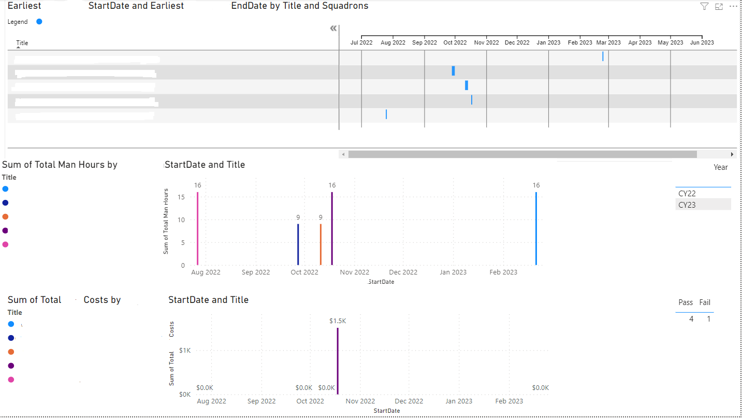Click light blue legend dot in Costs chart

click(11, 324)
